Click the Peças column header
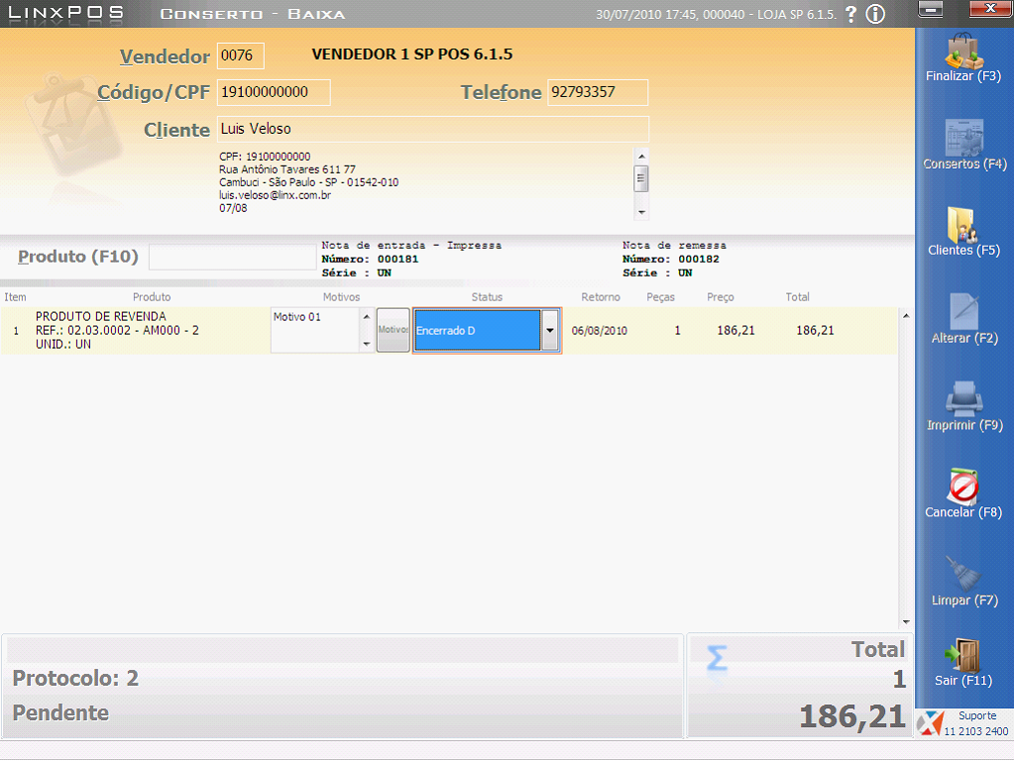1015x761 pixels. tap(660, 297)
